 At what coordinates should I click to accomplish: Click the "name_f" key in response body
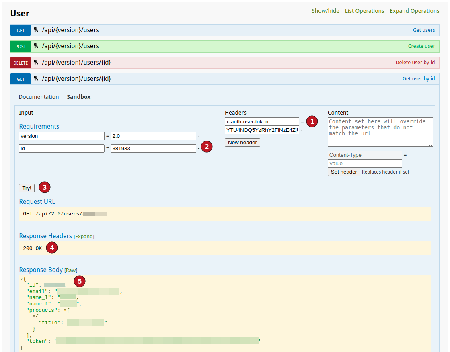(39, 304)
